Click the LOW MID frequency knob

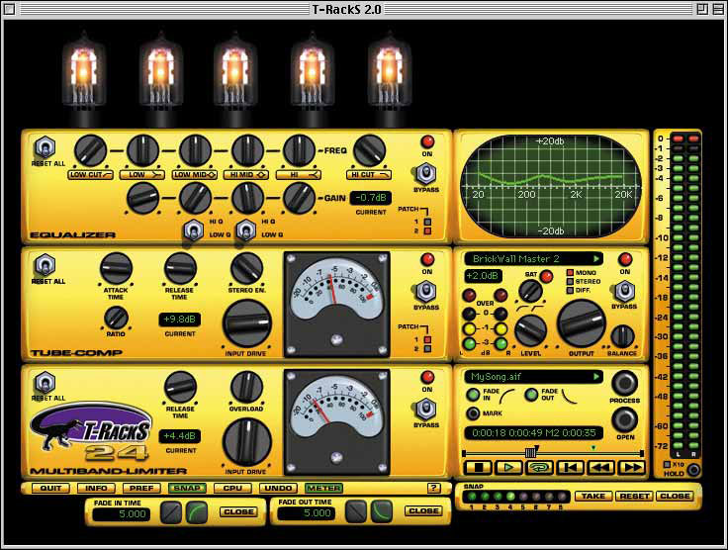point(195,150)
